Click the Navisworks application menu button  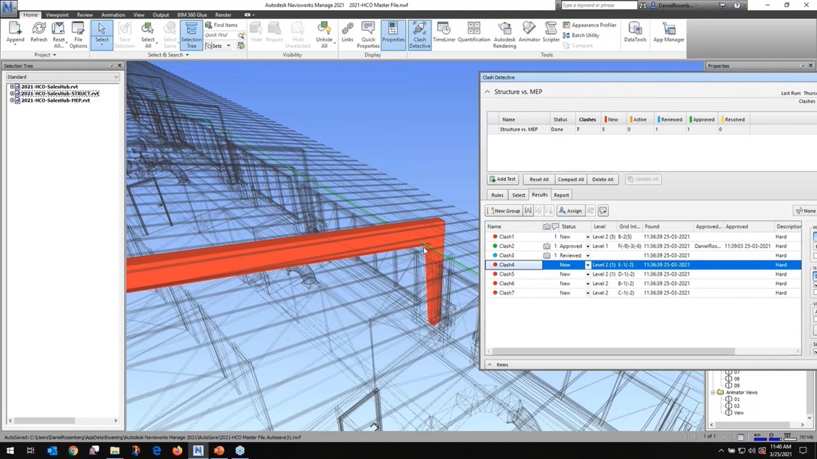[x=9, y=8]
